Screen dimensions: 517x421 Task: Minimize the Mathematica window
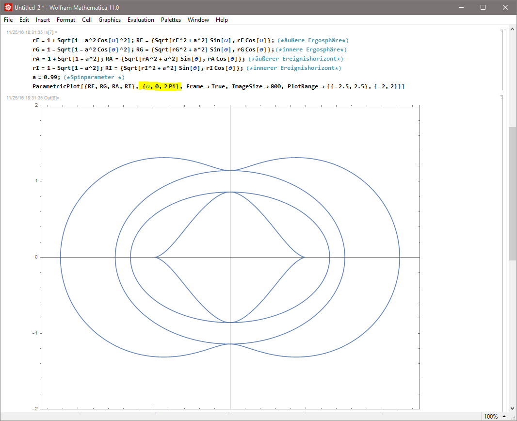coord(461,8)
